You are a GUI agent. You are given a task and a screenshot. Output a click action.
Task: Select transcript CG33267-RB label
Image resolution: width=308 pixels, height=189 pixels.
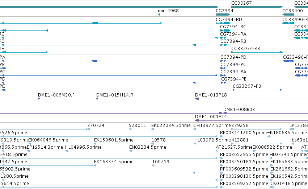245,49
